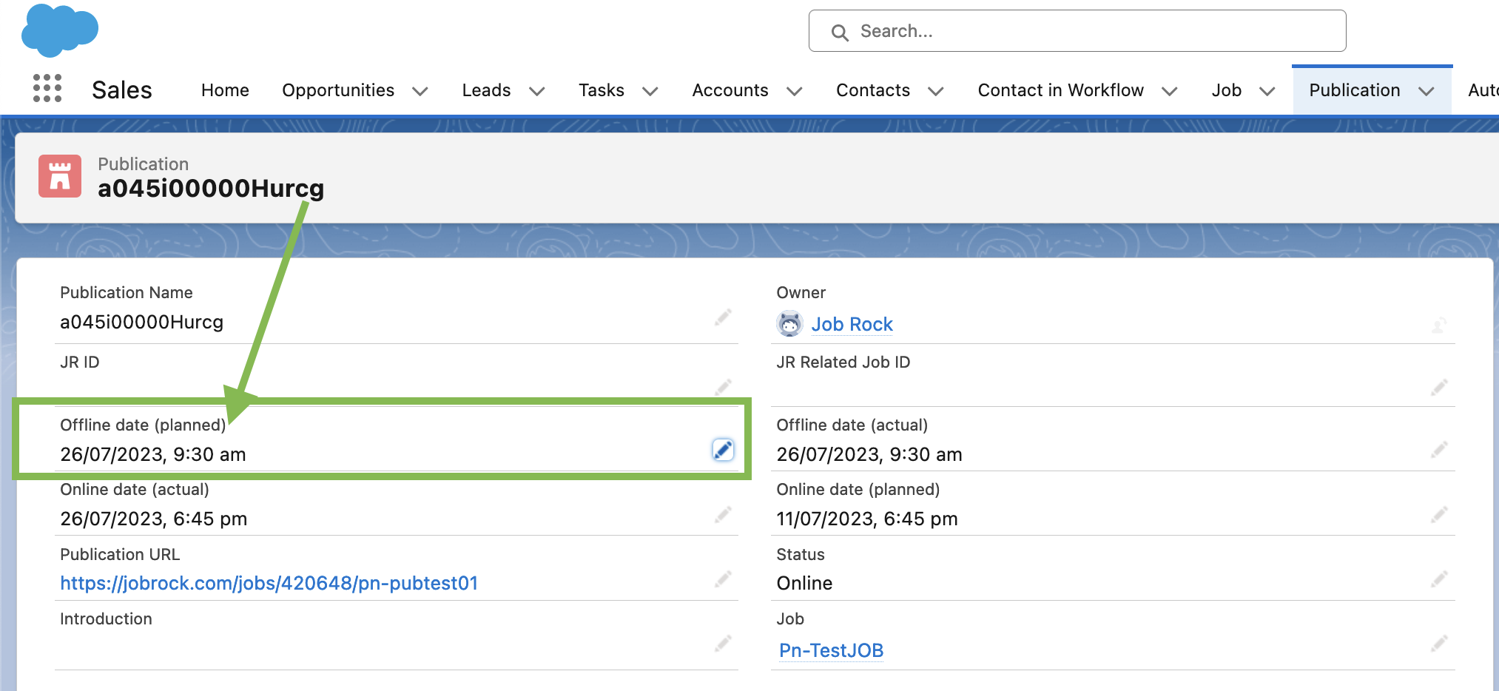The width and height of the screenshot is (1499, 691).
Task: Click the Publication record castle icon
Action: (x=60, y=176)
